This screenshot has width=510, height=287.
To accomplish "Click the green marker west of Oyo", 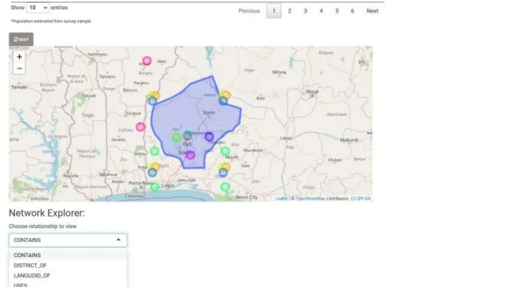I will 177,137.
